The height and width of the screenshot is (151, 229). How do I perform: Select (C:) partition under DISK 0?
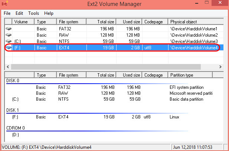(x=15, y=99)
